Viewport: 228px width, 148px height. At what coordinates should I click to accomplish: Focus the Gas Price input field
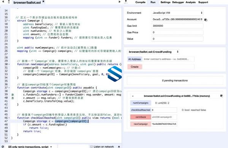(177, 32)
